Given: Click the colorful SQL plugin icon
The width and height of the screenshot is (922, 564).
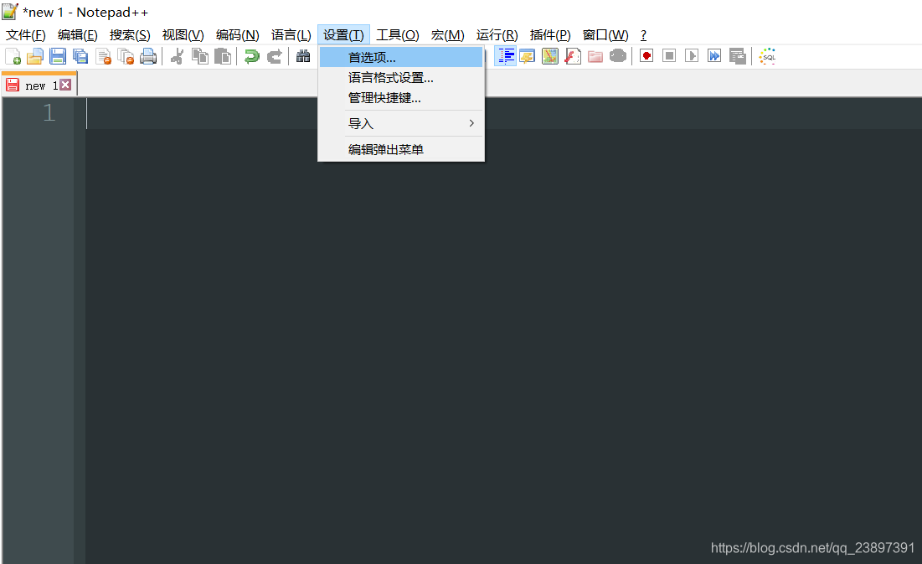Looking at the screenshot, I should (767, 56).
